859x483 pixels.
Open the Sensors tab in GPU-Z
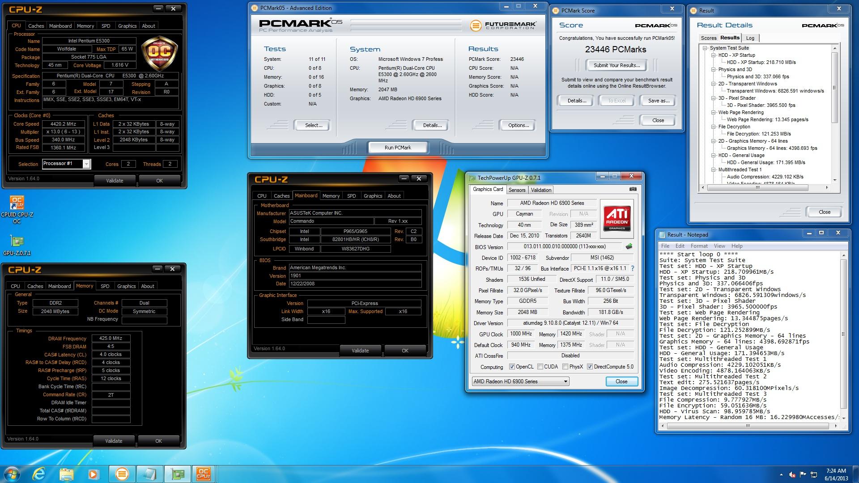pos(517,190)
